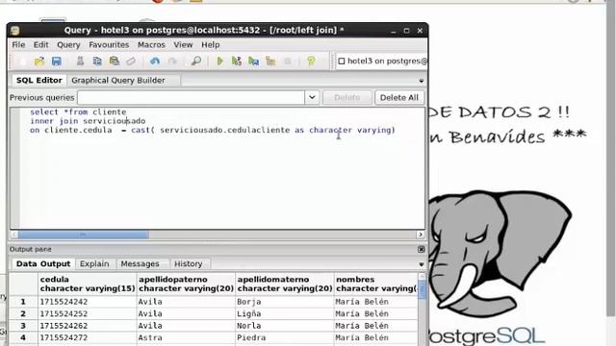The height and width of the screenshot is (346, 616).
Task: Click the Data Output vertical scrollbar thumb
Action: tap(423, 289)
